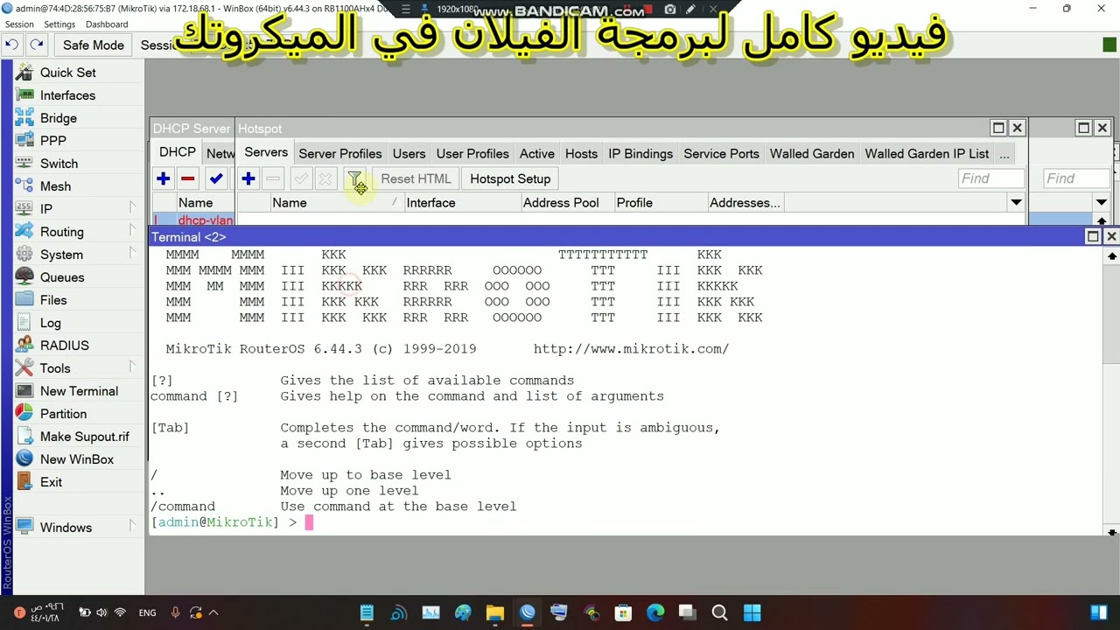This screenshot has height=630, width=1120.
Task: Click terminal scrollbar up arrow
Action: click(x=1111, y=256)
